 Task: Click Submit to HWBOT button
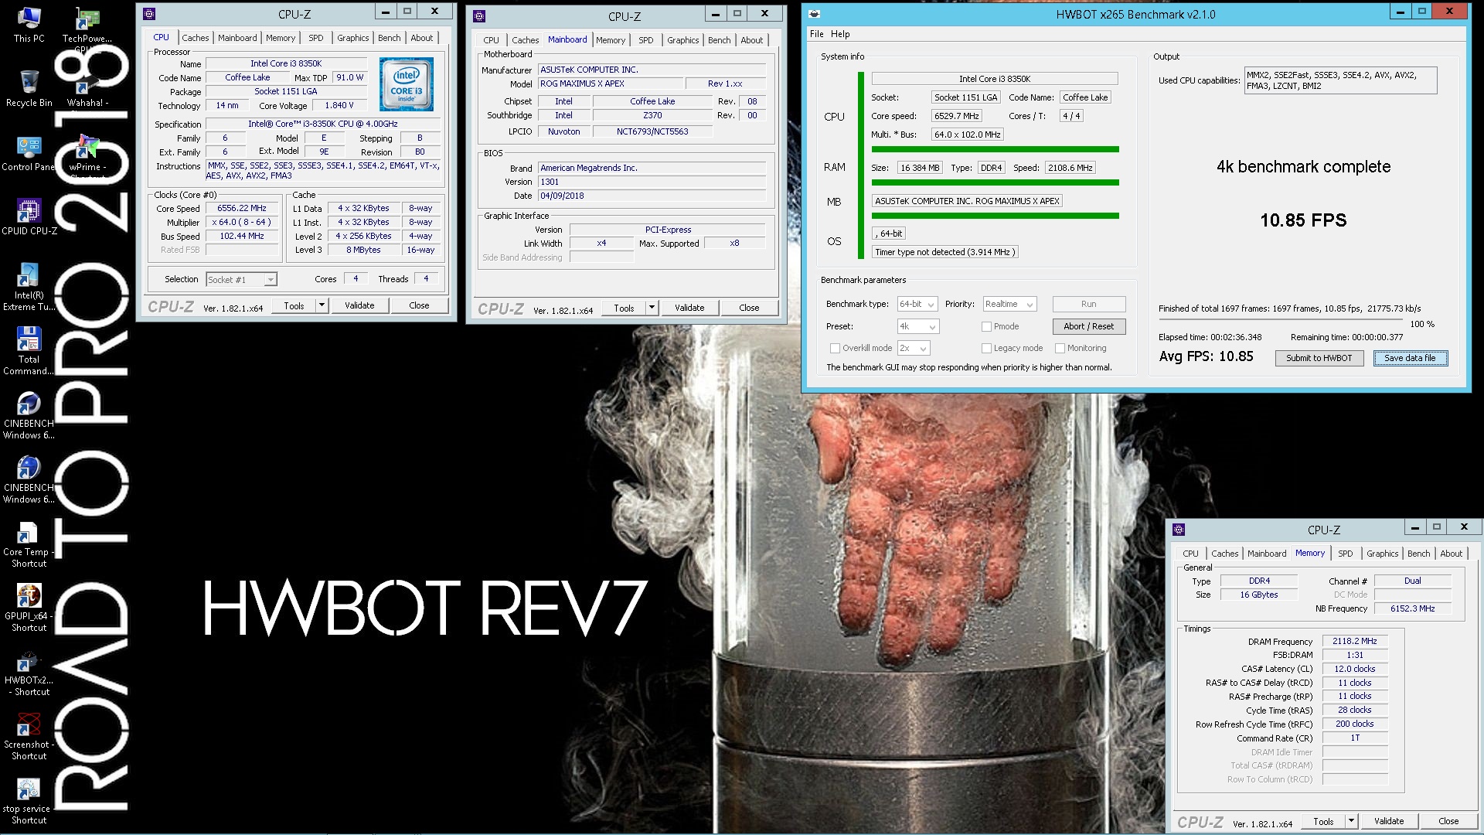click(x=1319, y=358)
